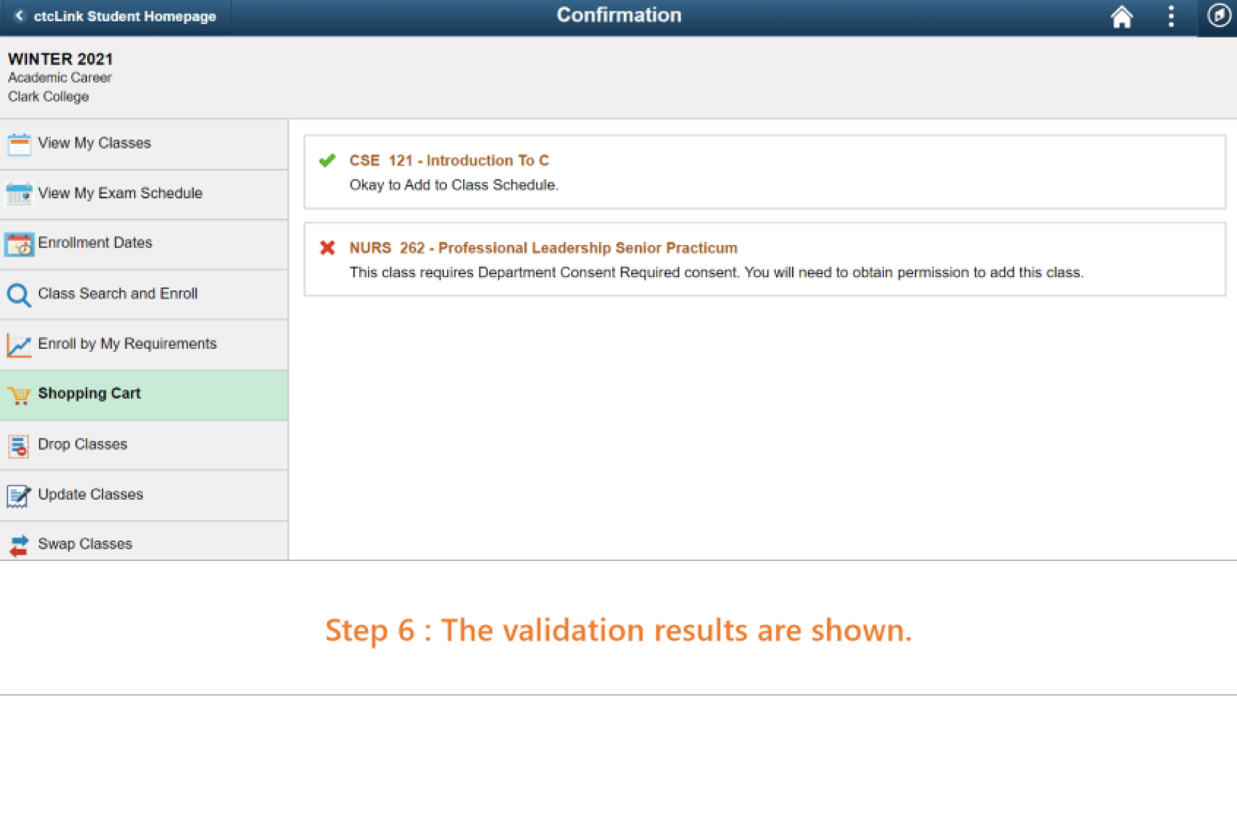Click the Swap Classes arrows icon

19,545
